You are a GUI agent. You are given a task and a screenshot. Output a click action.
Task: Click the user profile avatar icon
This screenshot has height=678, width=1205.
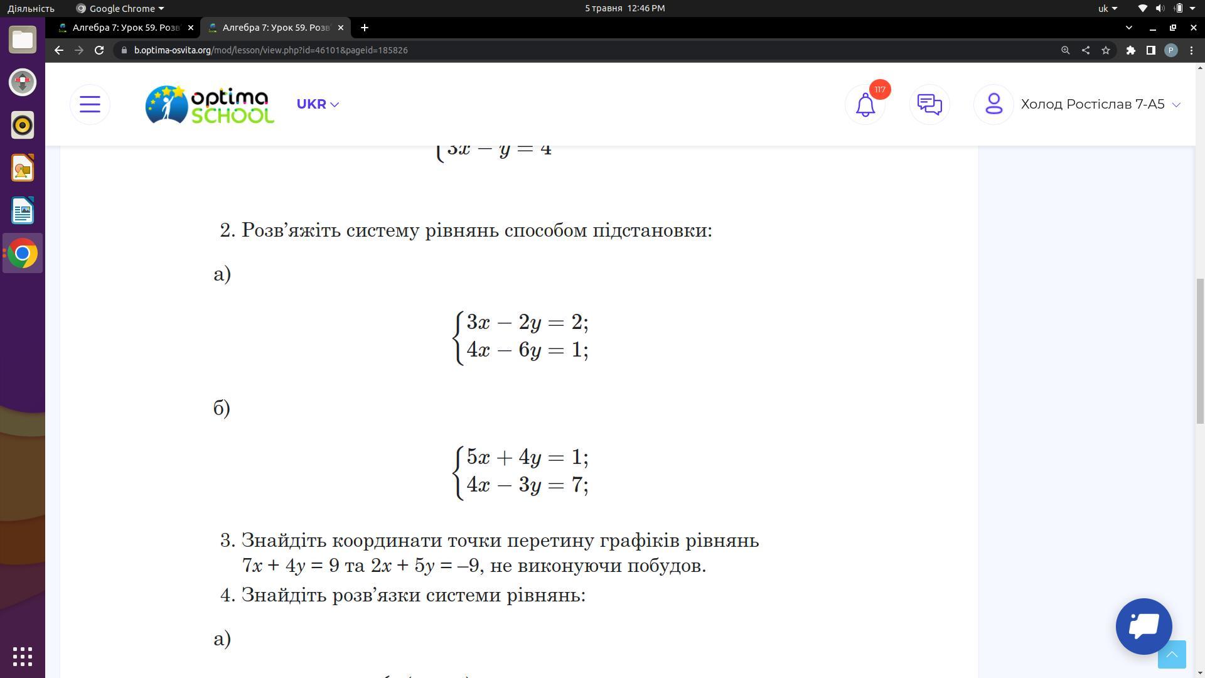pyautogui.click(x=993, y=104)
